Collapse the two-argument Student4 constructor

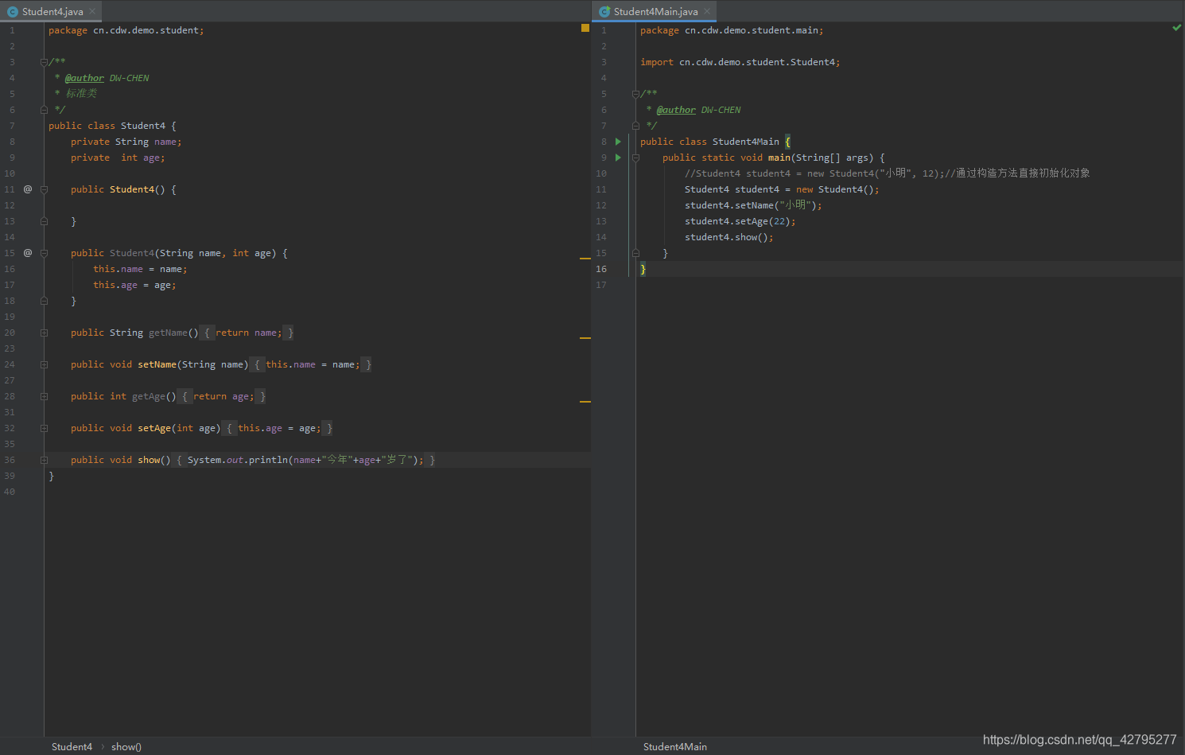(x=44, y=253)
